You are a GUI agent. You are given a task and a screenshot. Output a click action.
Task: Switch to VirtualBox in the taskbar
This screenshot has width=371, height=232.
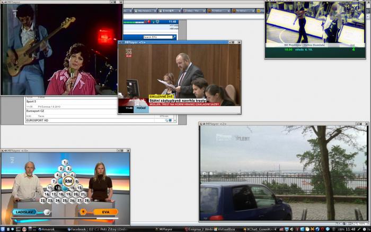click(225, 229)
